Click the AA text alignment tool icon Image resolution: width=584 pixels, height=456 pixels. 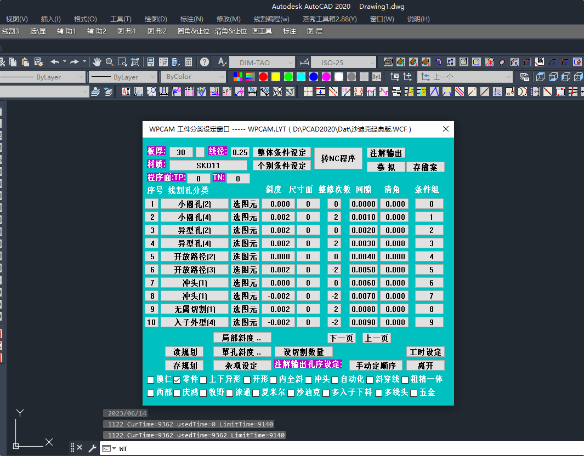(359, 92)
